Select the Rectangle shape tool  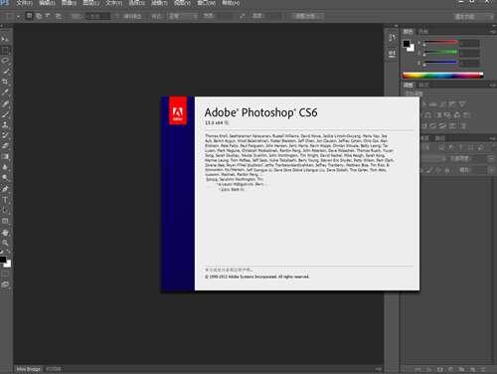[x=5, y=221]
